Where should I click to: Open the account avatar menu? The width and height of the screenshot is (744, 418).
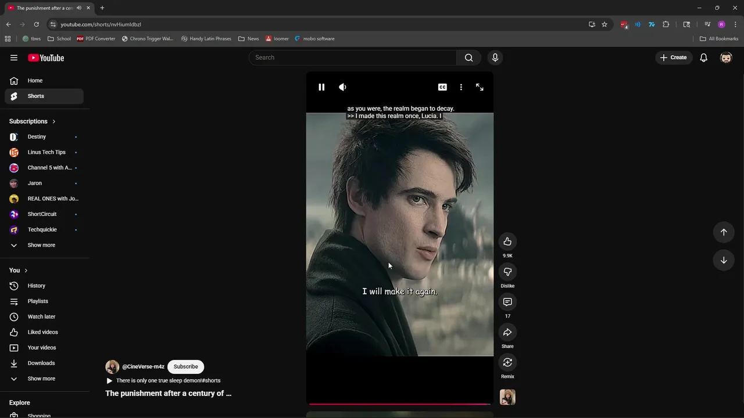point(726,57)
